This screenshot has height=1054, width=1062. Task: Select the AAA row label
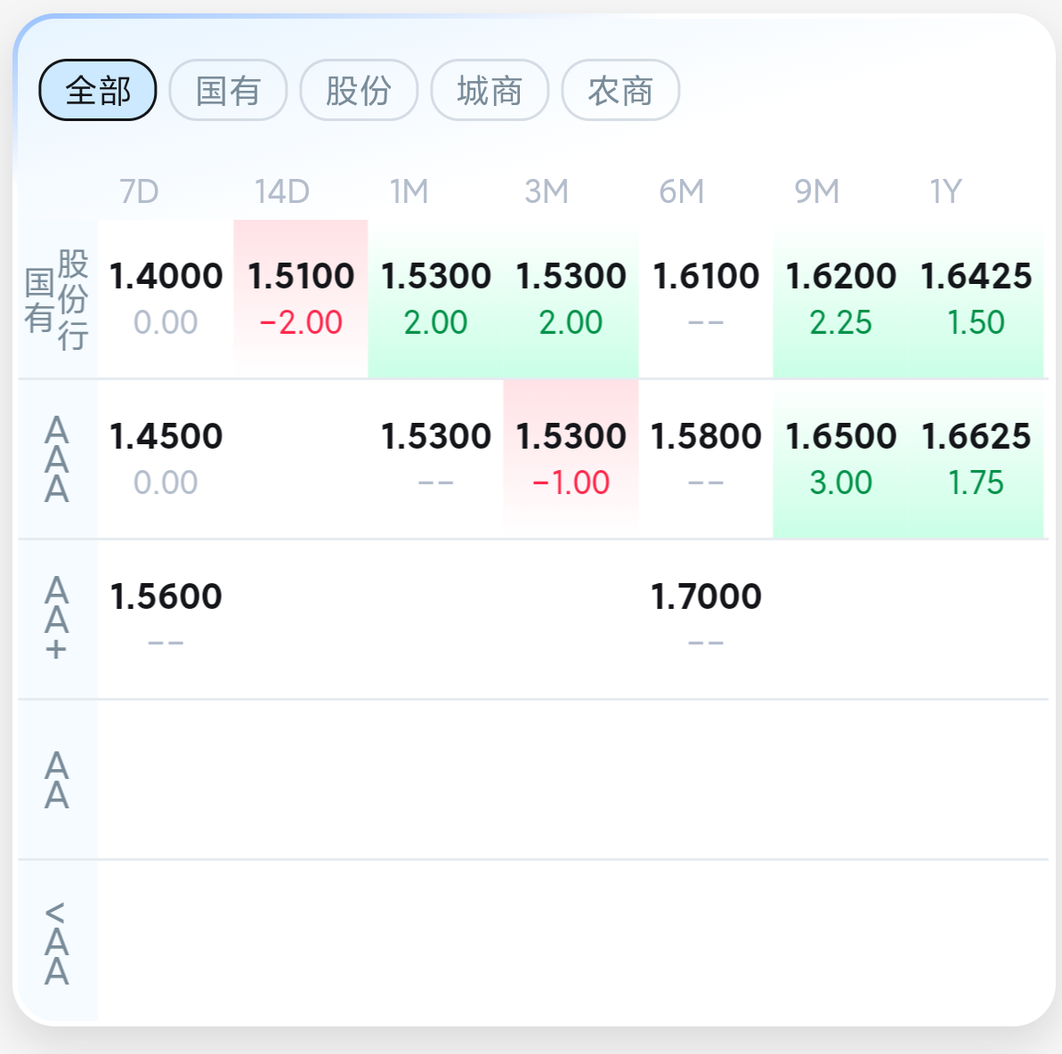coord(57,459)
